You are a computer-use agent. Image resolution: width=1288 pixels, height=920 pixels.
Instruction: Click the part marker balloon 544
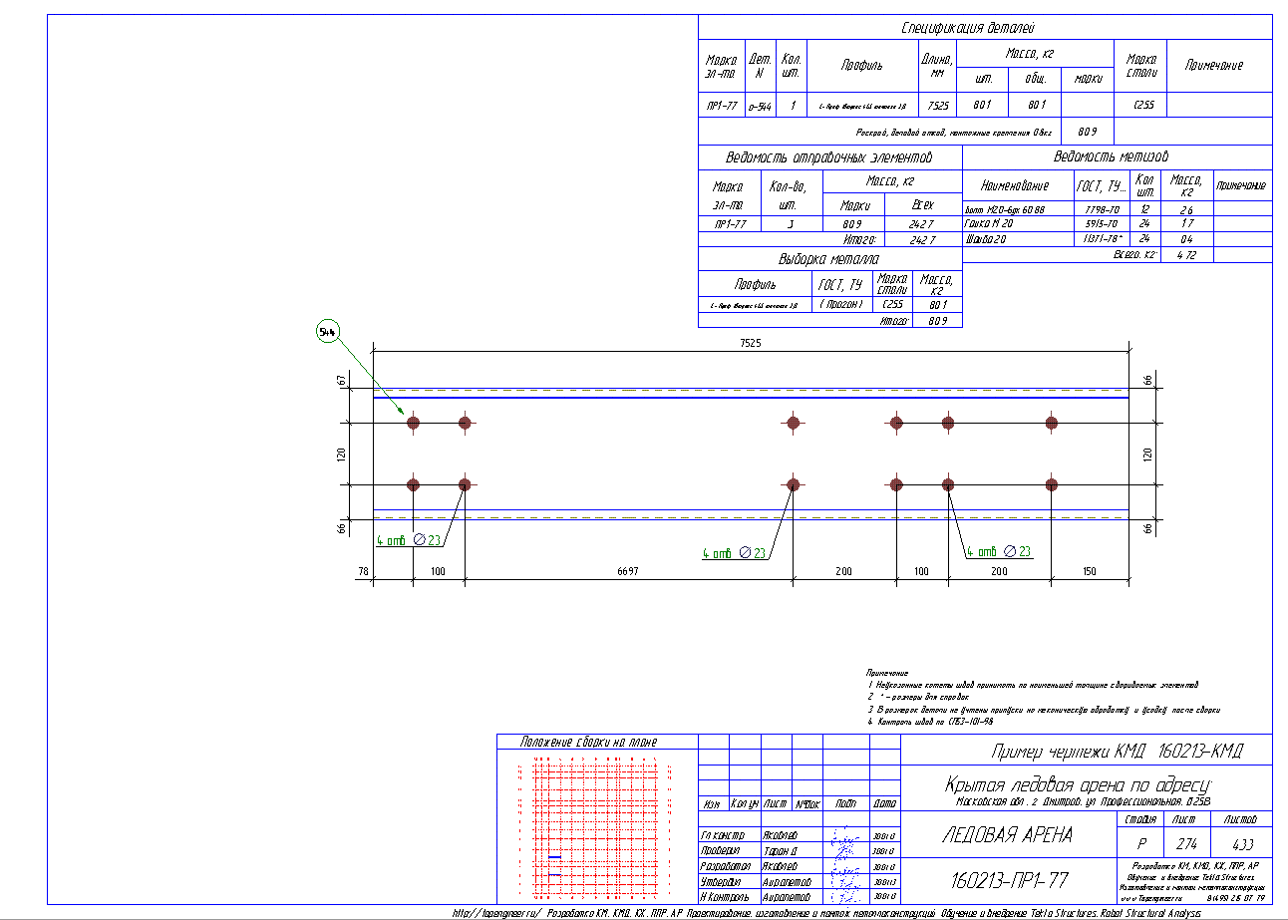coord(327,331)
